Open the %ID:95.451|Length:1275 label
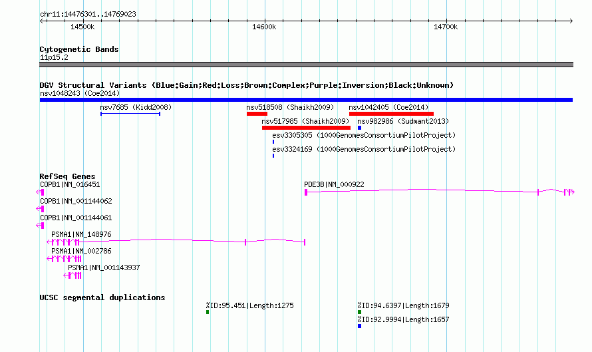This screenshot has height=352, width=592. [249, 305]
